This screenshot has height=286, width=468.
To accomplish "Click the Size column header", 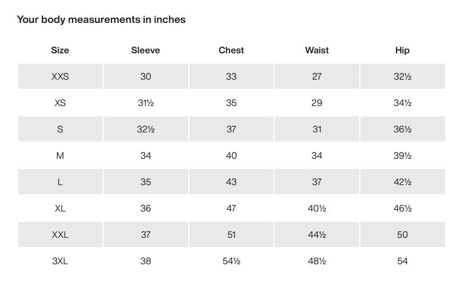I will pos(60,50).
